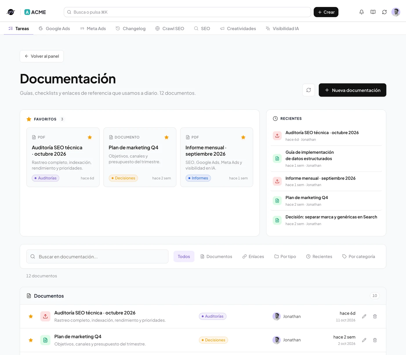Select the Crawl SEO tab
The width and height of the screenshot is (406, 355).
170,28
